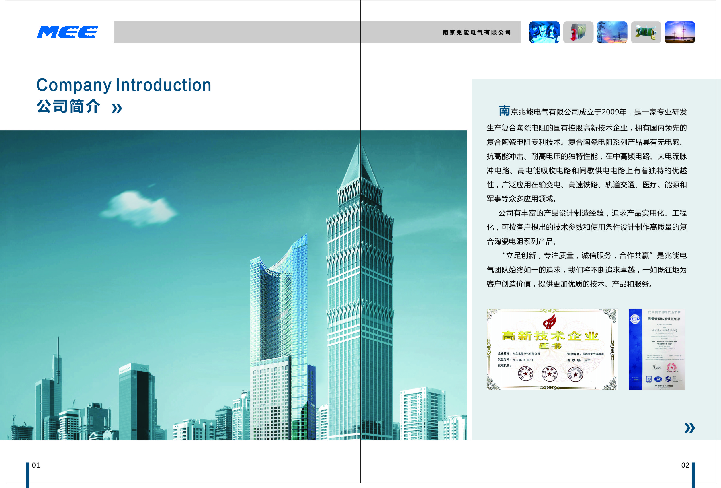
Task: Click the red resistor product thumbnail
Action: pos(578,32)
